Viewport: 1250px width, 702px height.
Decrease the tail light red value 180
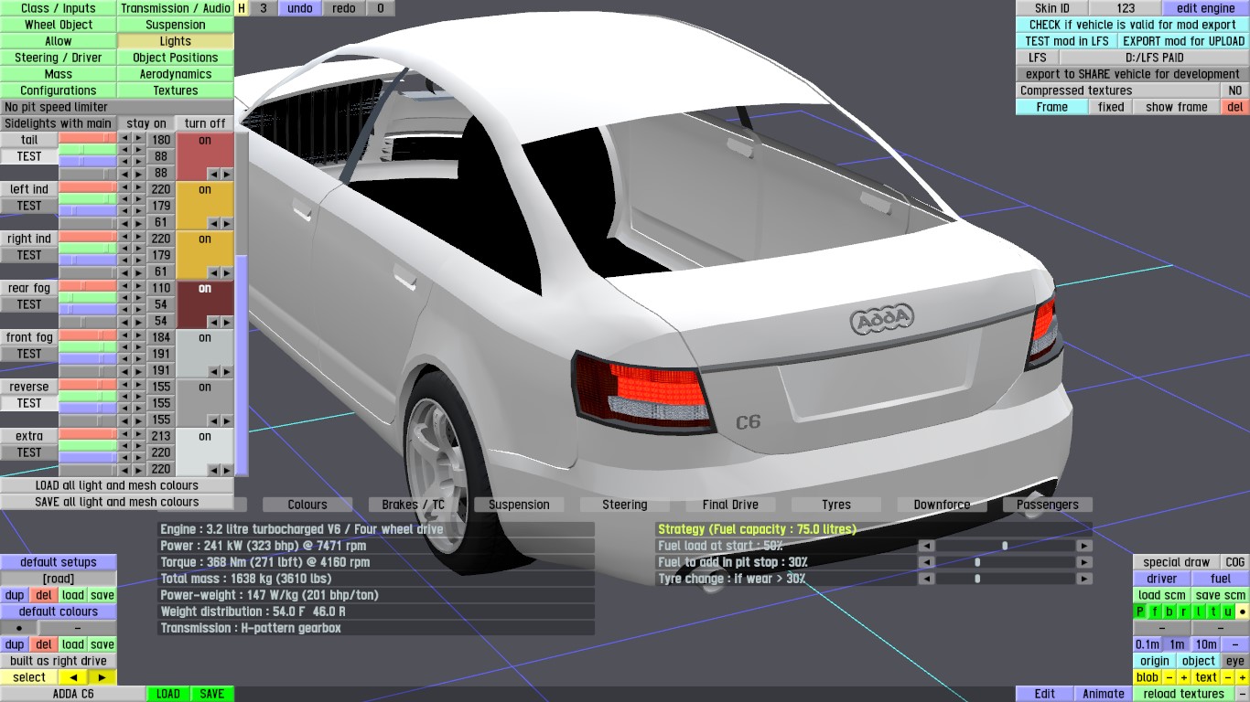pos(126,140)
